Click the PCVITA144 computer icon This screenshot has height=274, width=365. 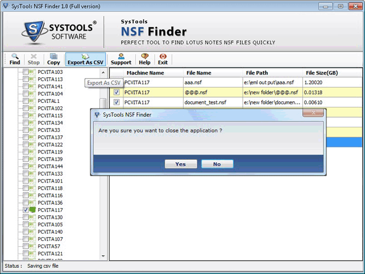pyautogui.click(x=32, y=166)
